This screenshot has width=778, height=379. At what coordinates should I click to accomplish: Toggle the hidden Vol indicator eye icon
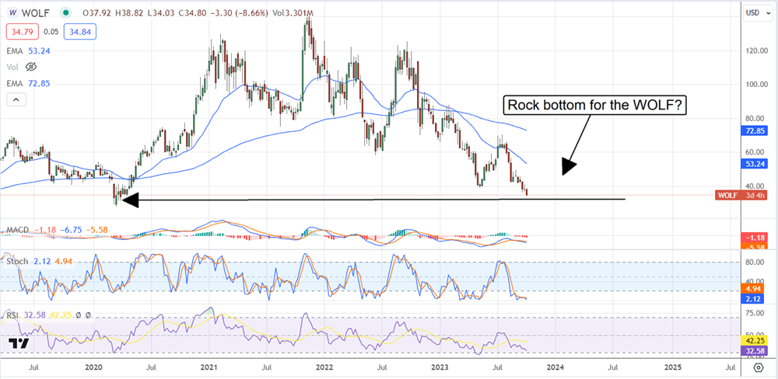(31, 66)
